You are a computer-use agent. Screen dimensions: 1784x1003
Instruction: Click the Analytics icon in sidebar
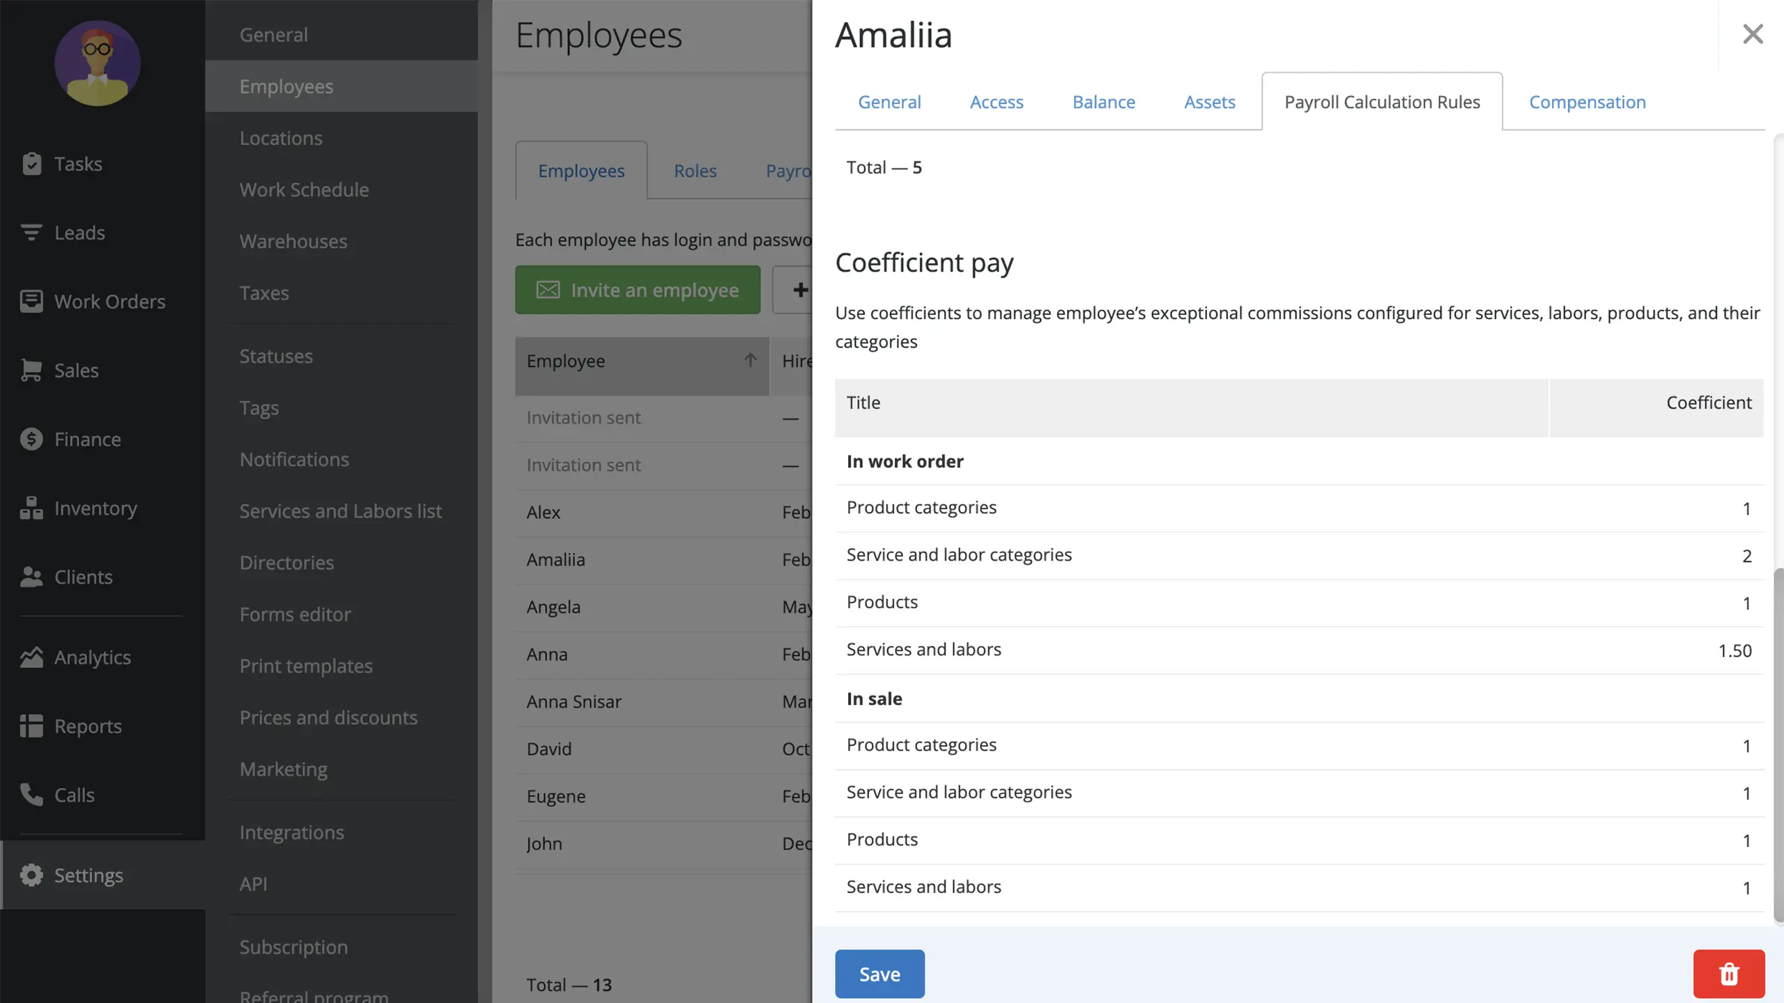tap(31, 656)
